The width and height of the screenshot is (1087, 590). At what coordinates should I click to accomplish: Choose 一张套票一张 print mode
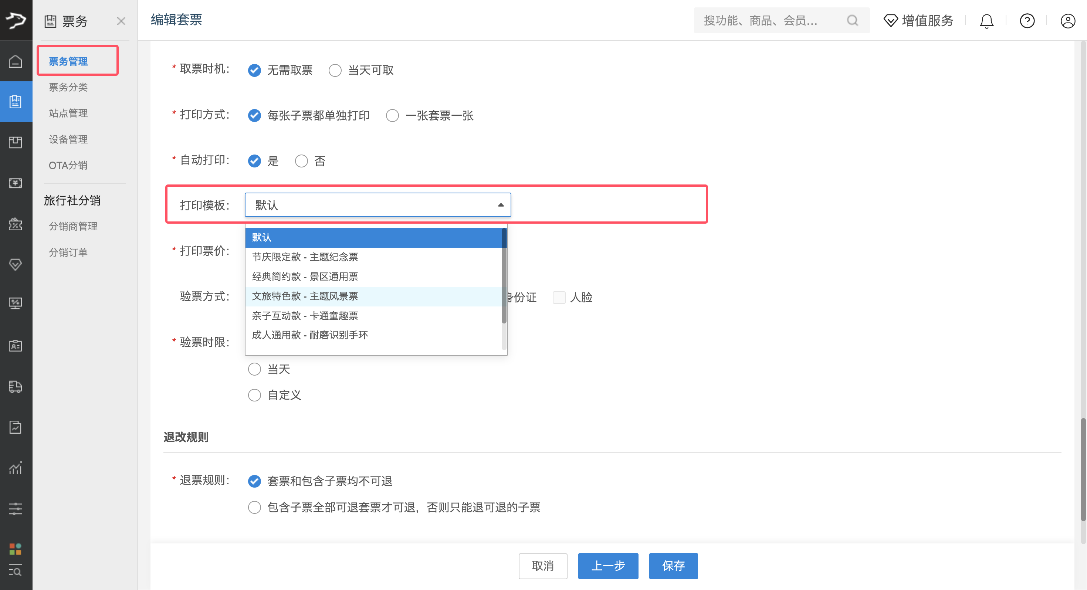(x=392, y=116)
